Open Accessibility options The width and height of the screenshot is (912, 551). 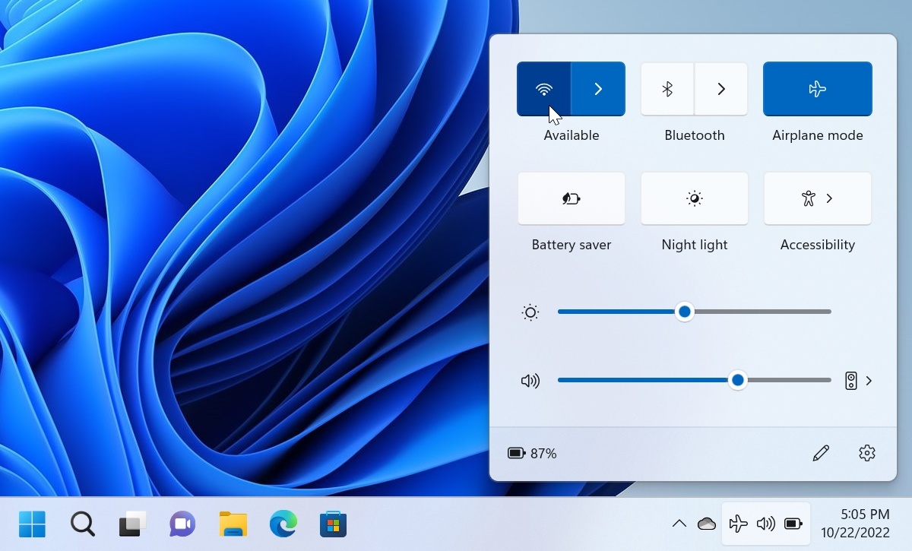(818, 198)
